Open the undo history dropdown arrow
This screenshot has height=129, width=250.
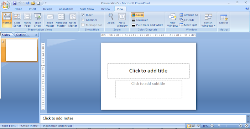24,3
